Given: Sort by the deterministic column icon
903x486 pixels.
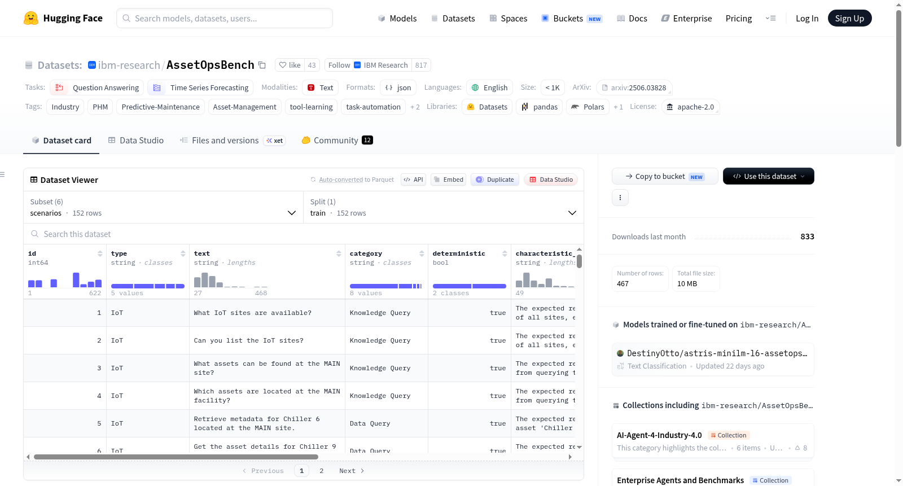Looking at the screenshot, I should point(505,253).
